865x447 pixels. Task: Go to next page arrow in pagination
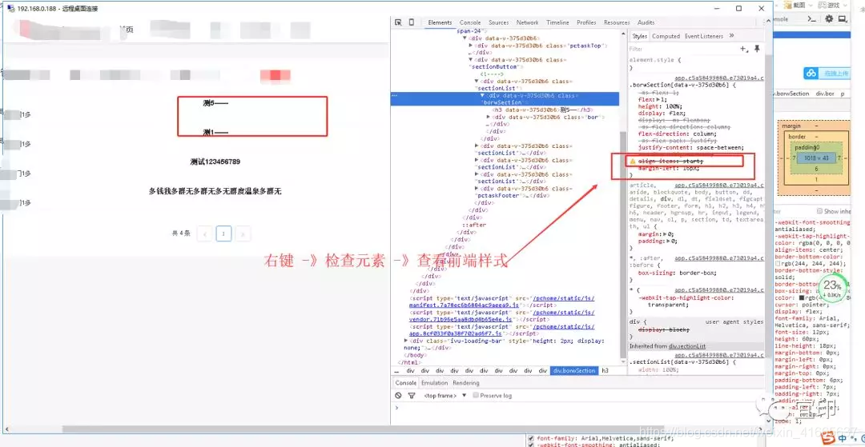[243, 233]
